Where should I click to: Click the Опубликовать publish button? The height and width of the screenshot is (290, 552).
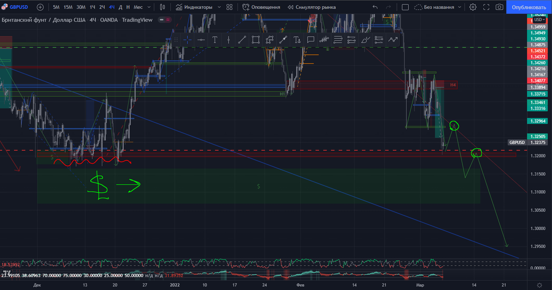pyautogui.click(x=529, y=7)
